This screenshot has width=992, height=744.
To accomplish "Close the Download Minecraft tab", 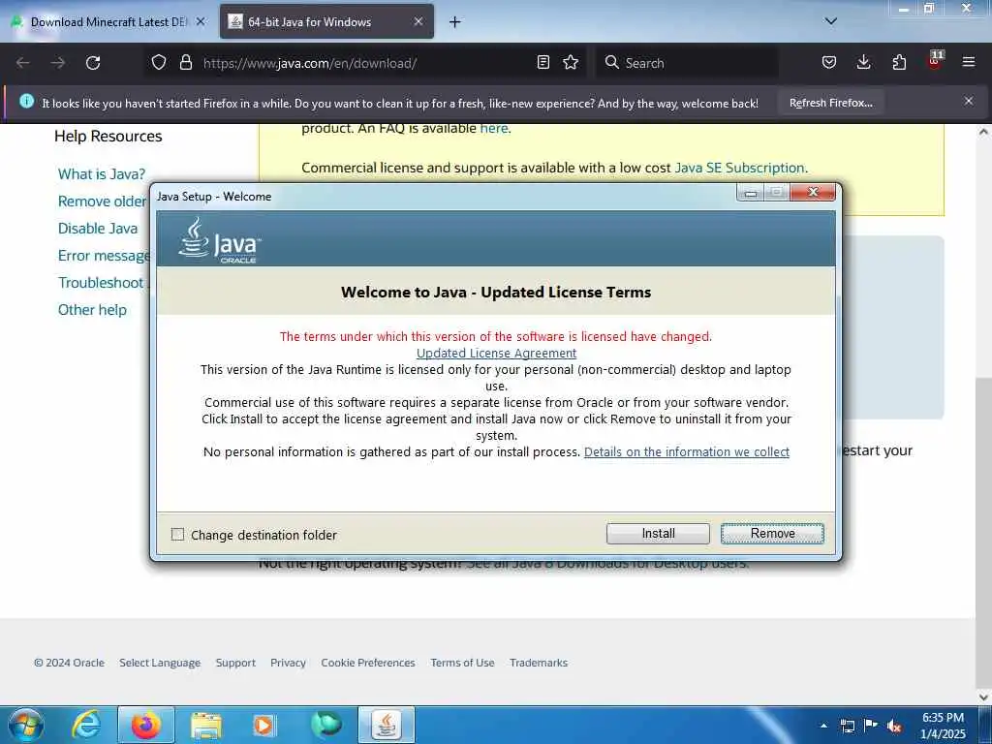I will (201, 21).
